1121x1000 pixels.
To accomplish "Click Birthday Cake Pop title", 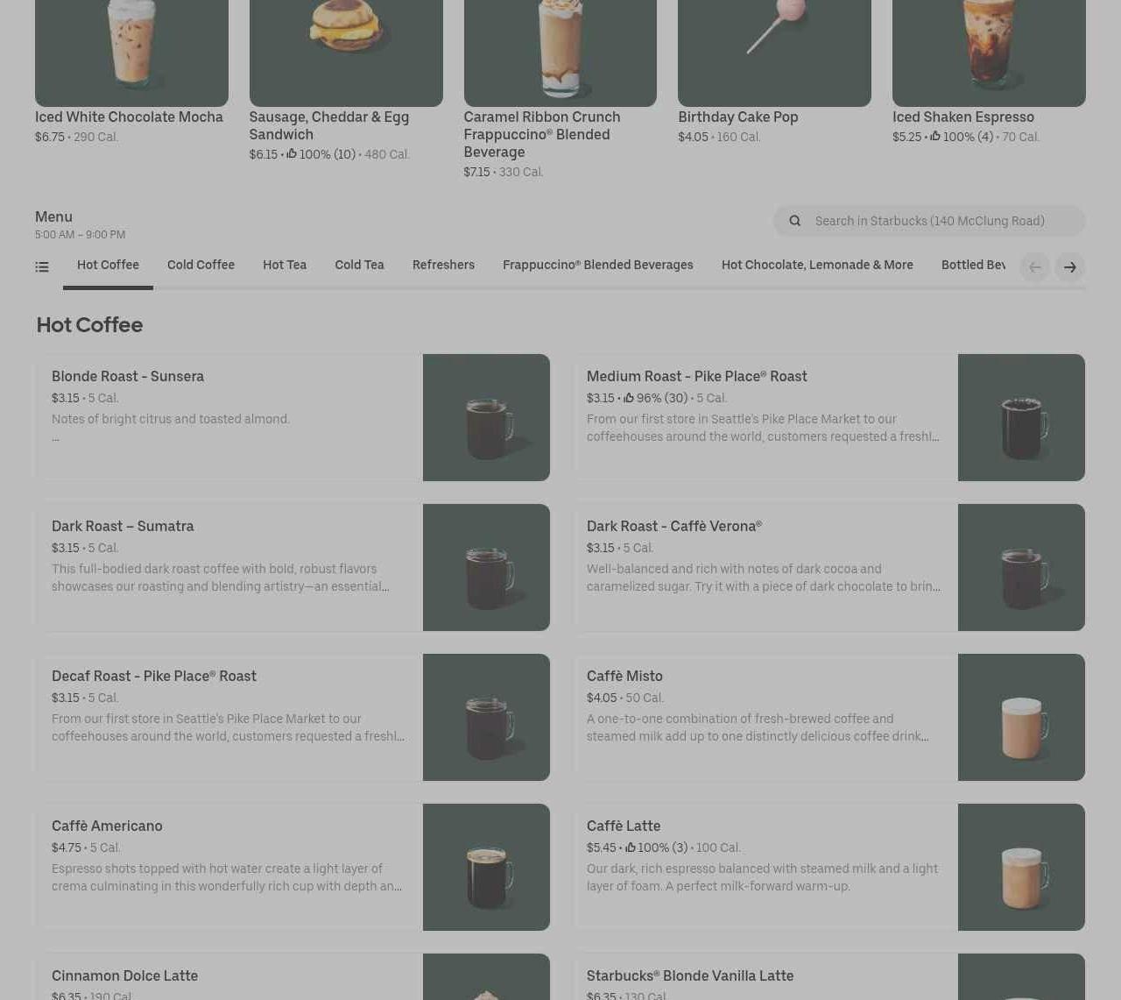I will pos(738,117).
